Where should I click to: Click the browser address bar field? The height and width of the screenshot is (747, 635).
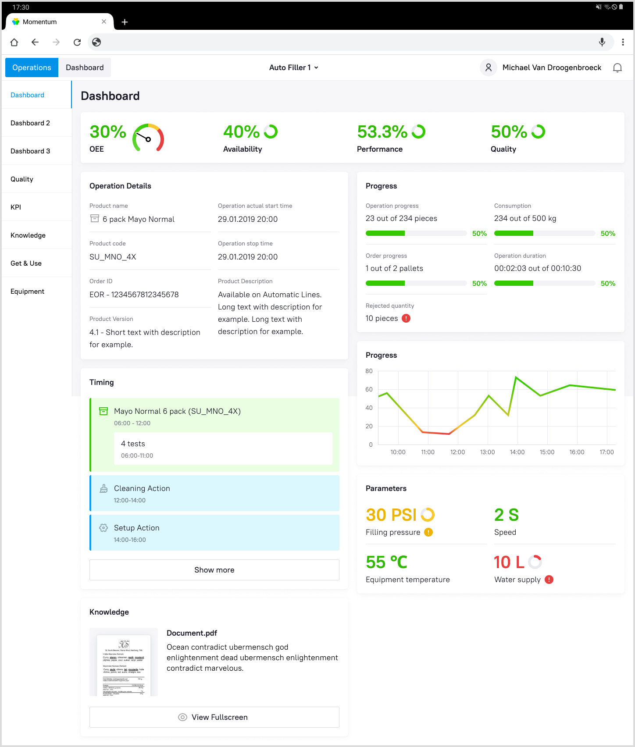point(350,42)
